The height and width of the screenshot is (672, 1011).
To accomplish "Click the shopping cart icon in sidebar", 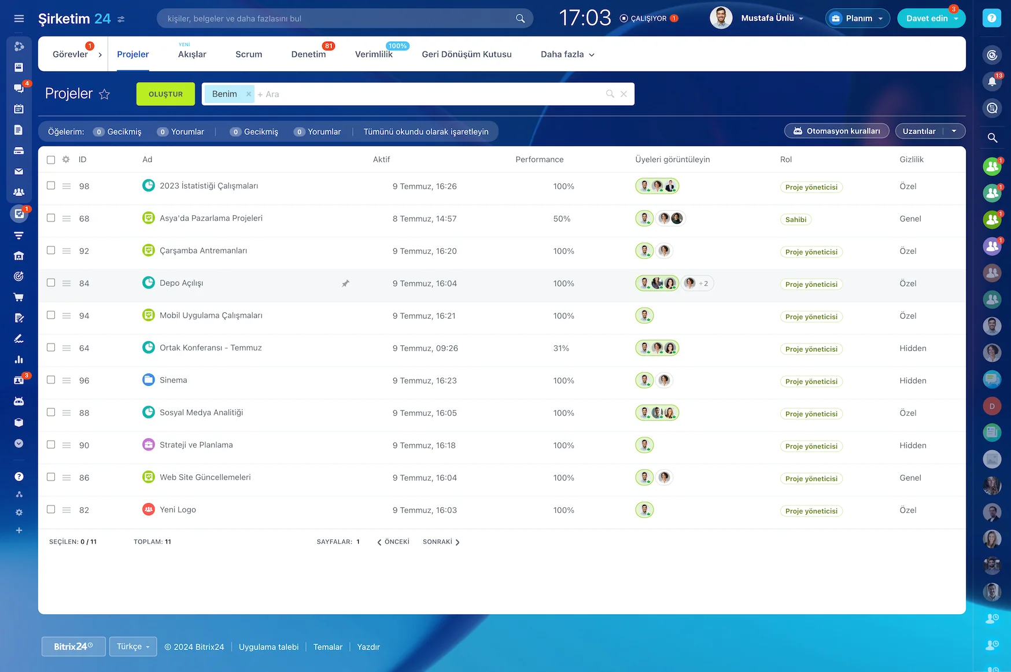I will (19, 297).
